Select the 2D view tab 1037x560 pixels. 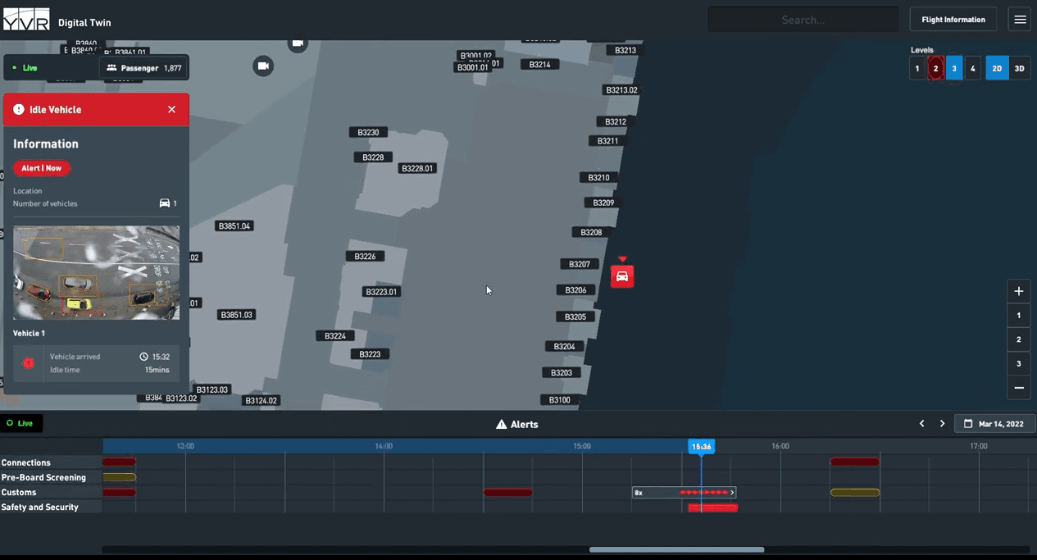point(997,68)
